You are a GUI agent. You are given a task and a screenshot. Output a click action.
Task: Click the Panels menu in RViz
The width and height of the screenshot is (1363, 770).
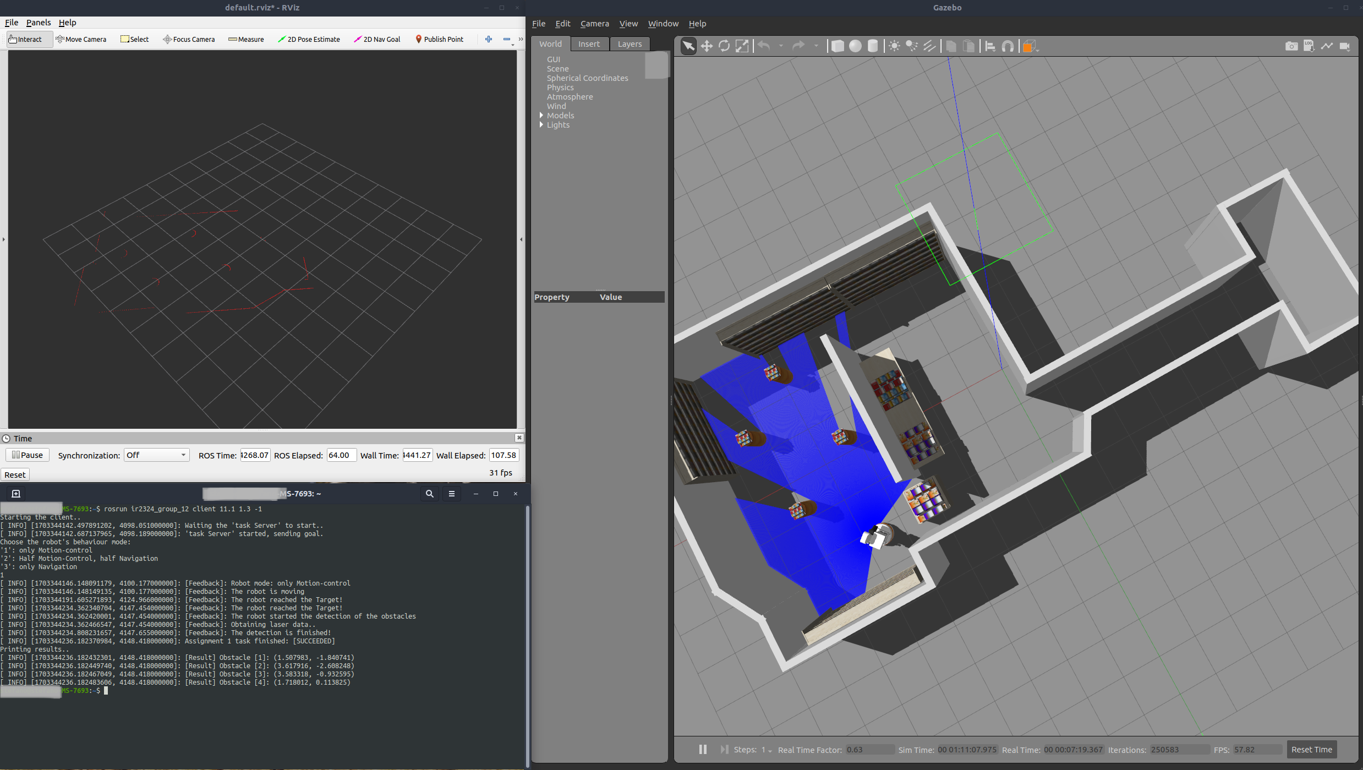coord(39,21)
